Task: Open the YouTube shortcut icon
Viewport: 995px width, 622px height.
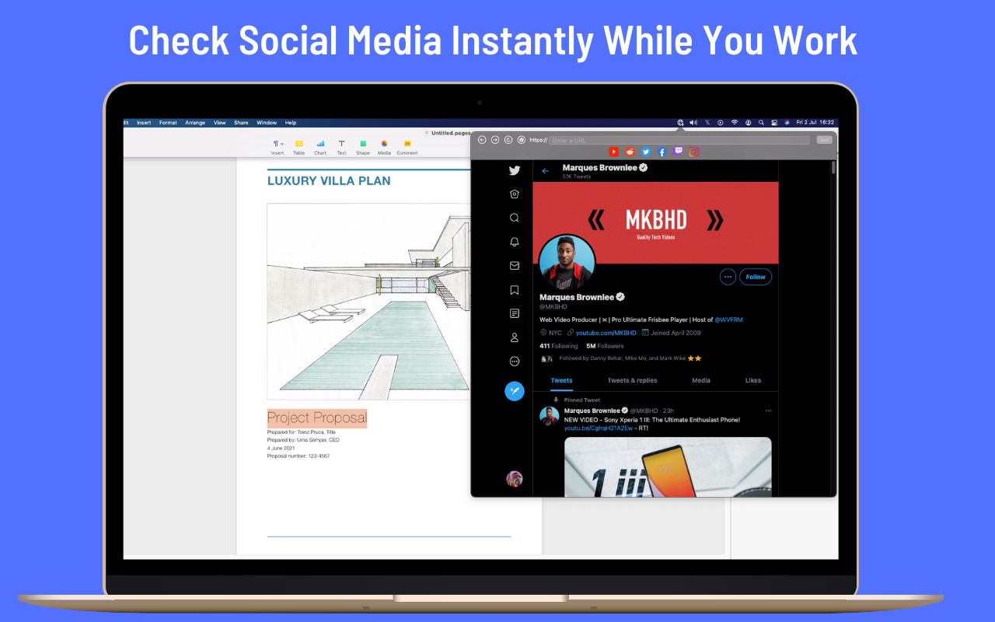Action: click(613, 152)
